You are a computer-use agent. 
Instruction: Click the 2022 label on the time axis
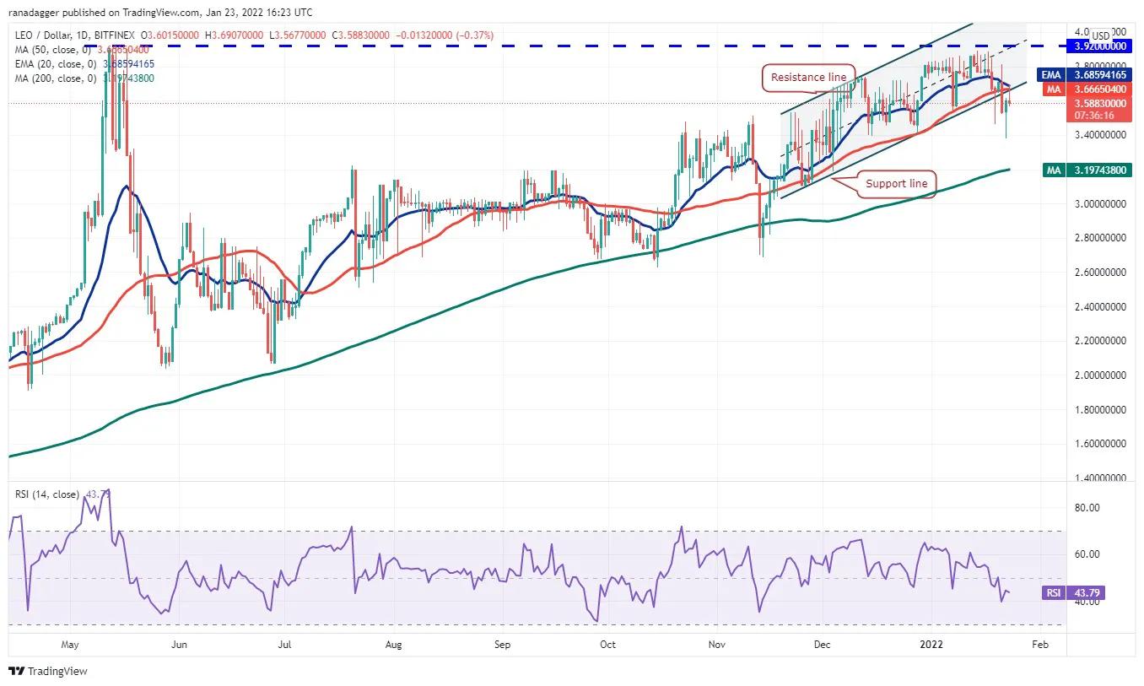931,644
